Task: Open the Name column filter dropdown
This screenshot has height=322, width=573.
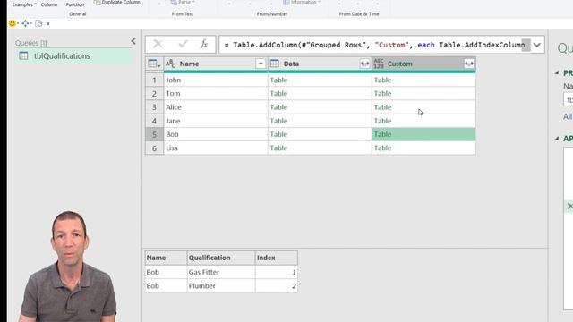Action: point(261,64)
